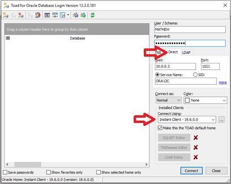231x184 pixels.
Task: Click the green refresh arrows icon
Action: pyautogui.click(x=92, y=15)
